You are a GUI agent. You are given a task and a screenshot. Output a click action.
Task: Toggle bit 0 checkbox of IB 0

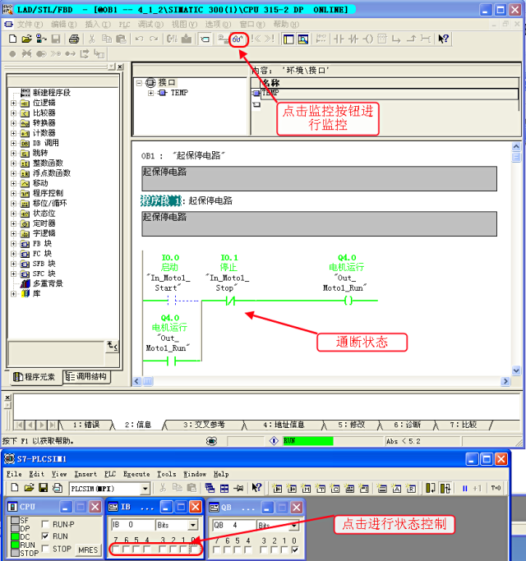point(194,550)
